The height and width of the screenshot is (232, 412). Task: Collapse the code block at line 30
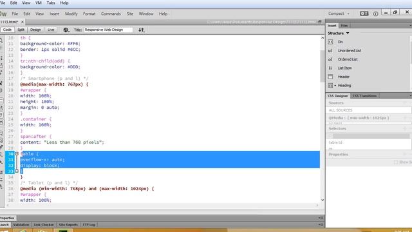(x=17, y=153)
